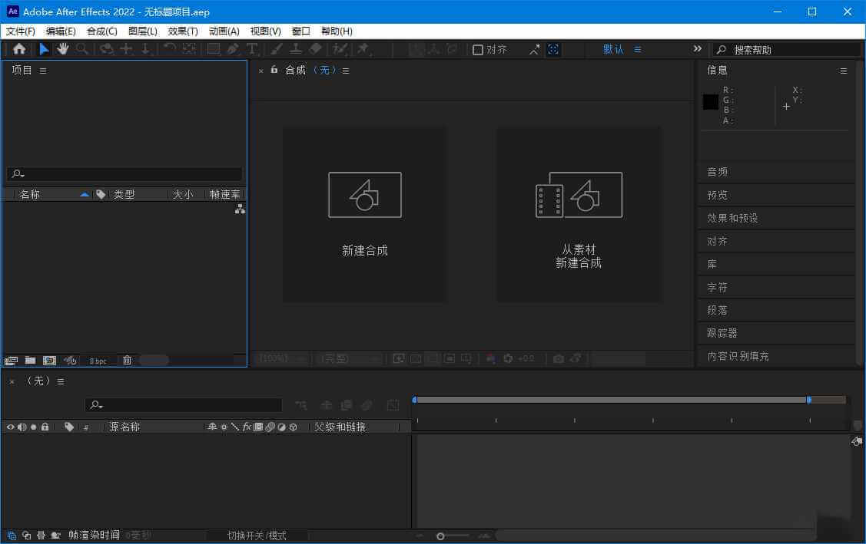Click the trash icon in the Project panel
Viewport: 866px width, 544px height.
[x=127, y=360]
